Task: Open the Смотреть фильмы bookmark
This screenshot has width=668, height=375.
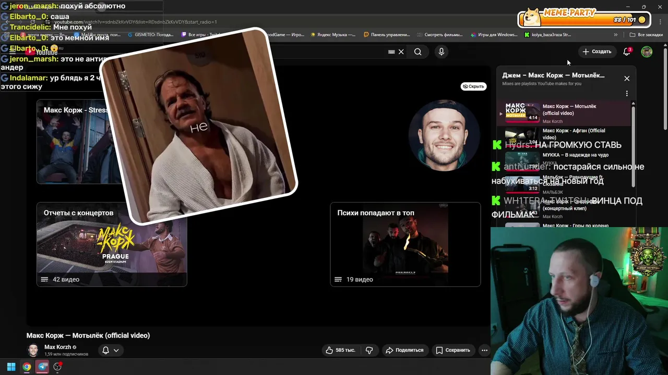Action: [440, 35]
